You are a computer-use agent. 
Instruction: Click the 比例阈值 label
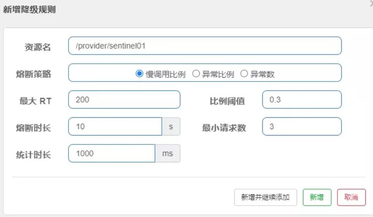[227, 101]
